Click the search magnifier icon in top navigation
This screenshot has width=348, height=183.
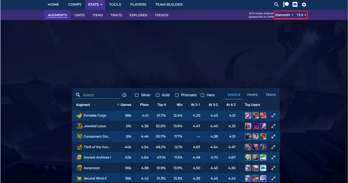tap(276, 4)
